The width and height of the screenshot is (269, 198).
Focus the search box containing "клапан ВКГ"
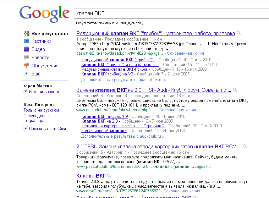[171, 14]
